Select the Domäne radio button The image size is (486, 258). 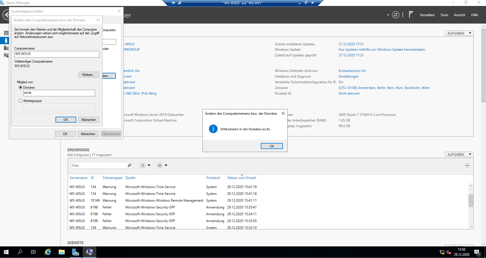click(20, 88)
